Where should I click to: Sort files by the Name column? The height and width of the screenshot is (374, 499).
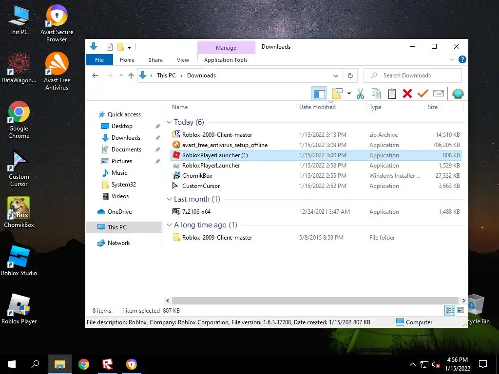(x=232, y=107)
